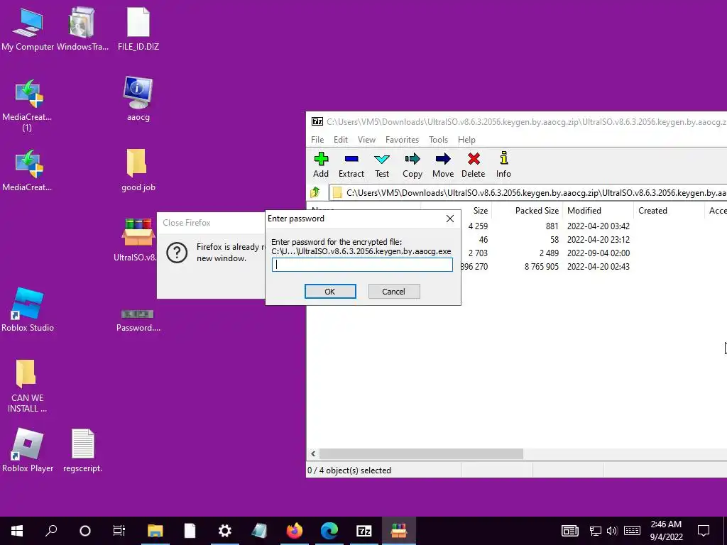The height and width of the screenshot is (545, 727).
Task: Open the Edit menu in 7-Zip
Action: (340, 140)
